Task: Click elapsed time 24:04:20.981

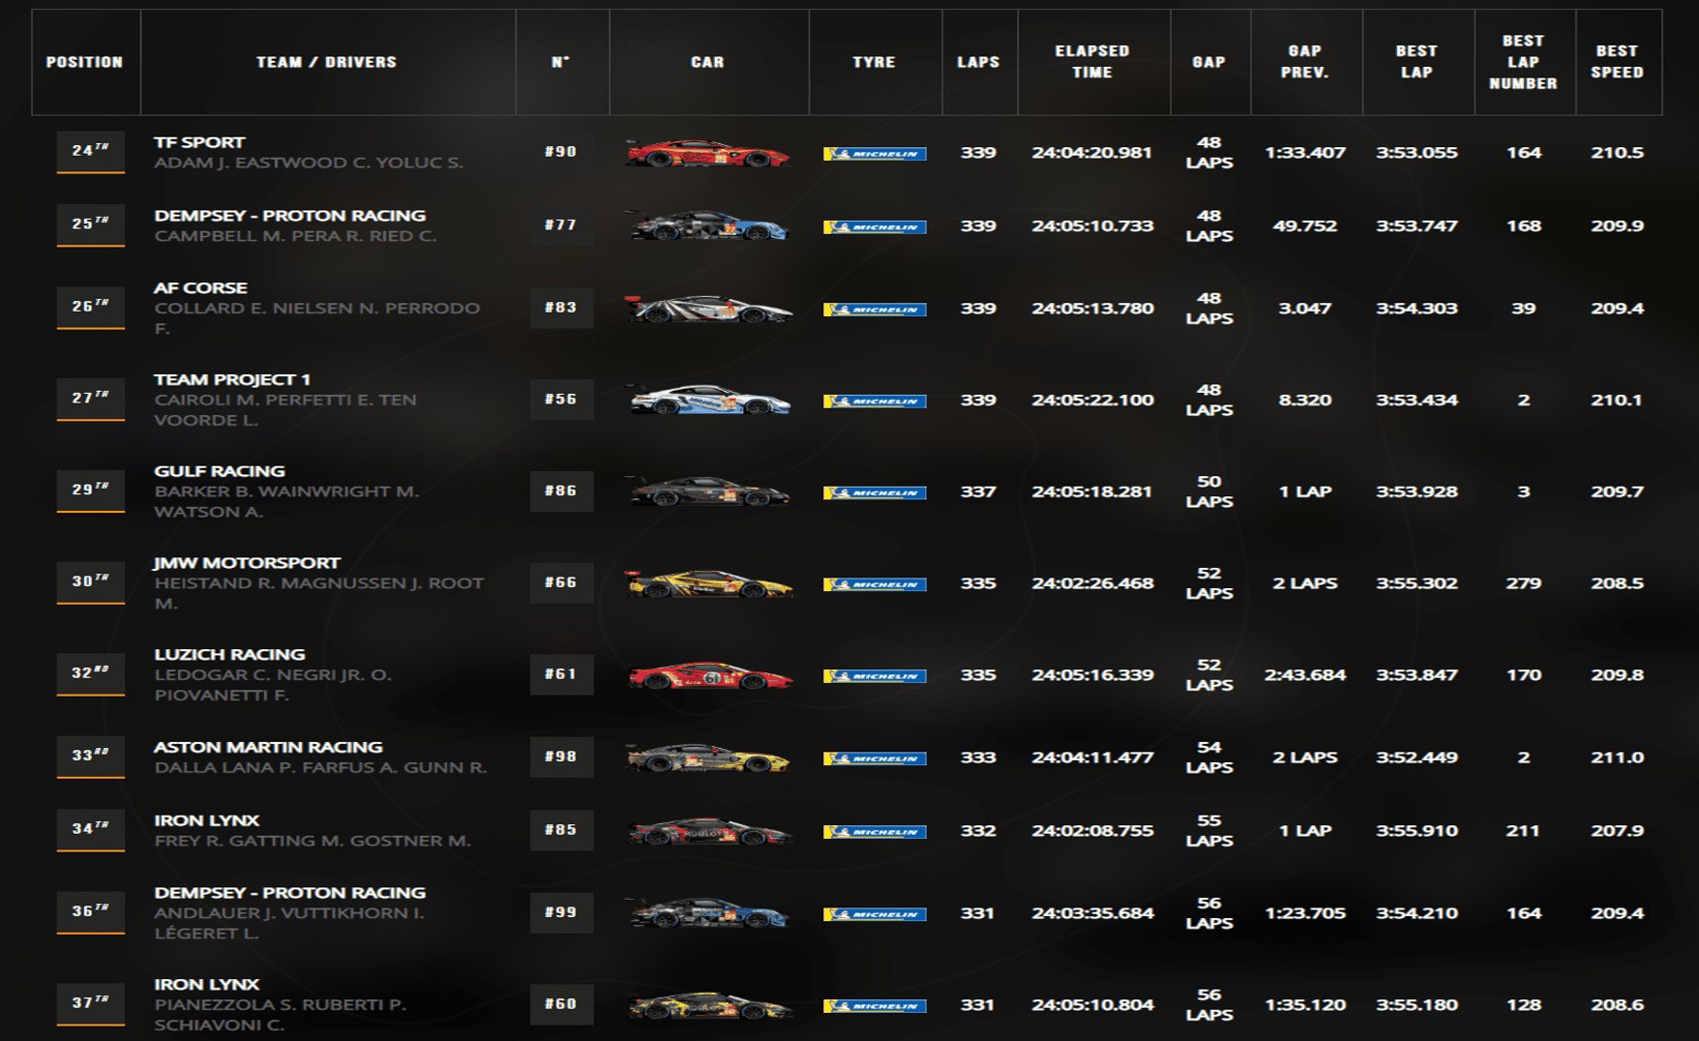Action: [1092, 153]
